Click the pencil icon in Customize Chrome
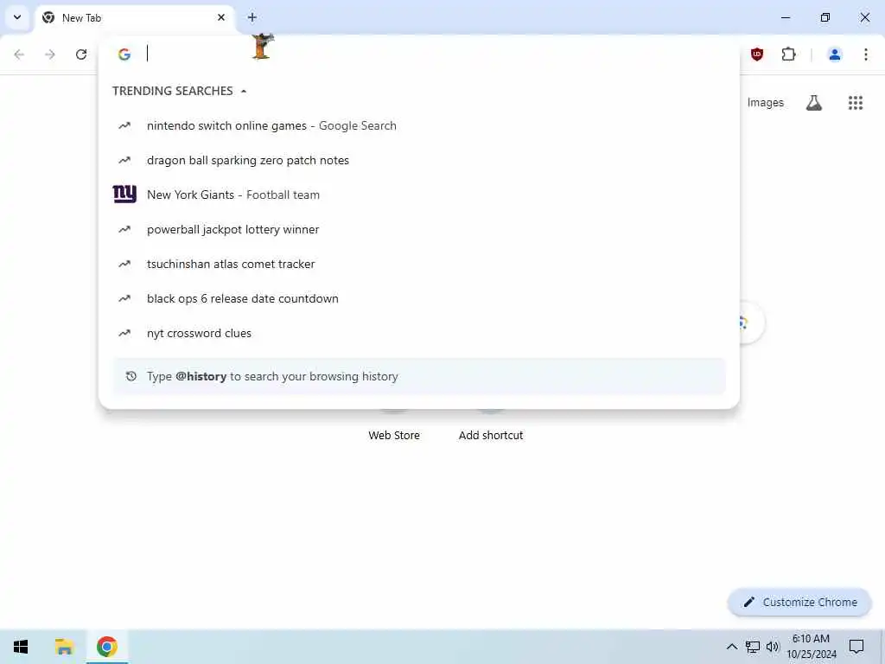Screen dimensions: 885x664 point(748,603)
